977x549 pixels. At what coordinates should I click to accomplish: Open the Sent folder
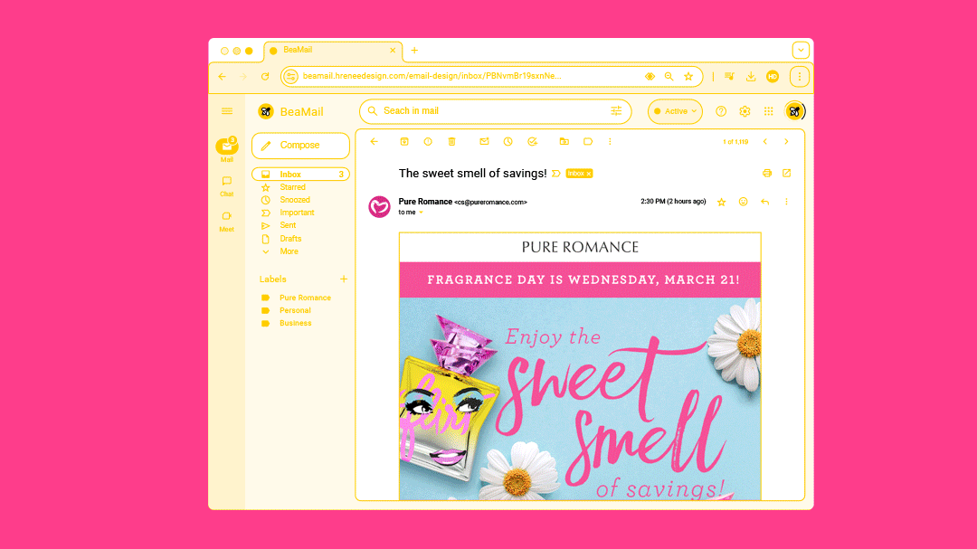(x=288, y=225)
